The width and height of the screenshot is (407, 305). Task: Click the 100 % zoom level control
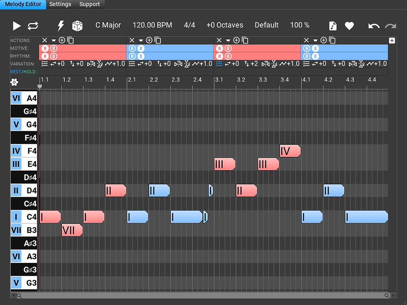pyautogui.click(x=300, y=25)
